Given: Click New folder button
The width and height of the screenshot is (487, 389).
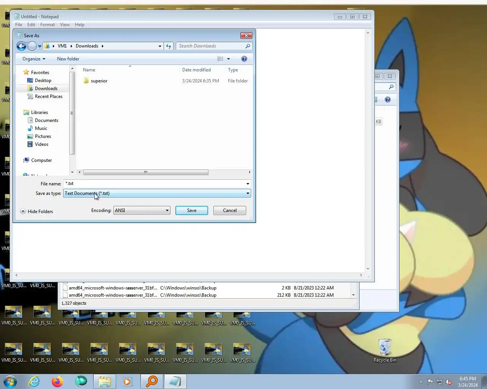Looking at the screenshot, I should (68, 59).
